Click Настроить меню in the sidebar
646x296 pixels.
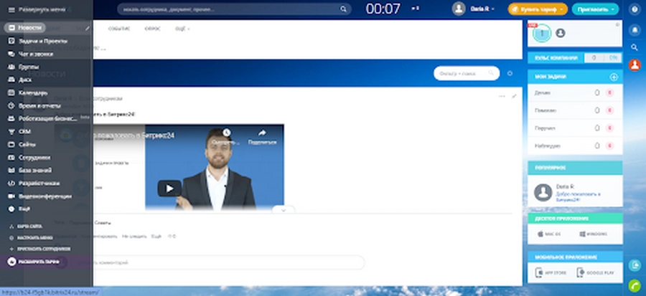[x=35, y=238]
